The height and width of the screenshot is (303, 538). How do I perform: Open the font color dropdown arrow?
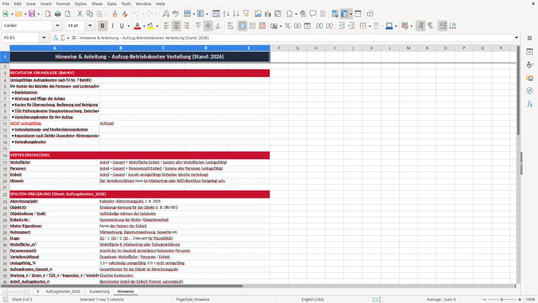(144, 26)
